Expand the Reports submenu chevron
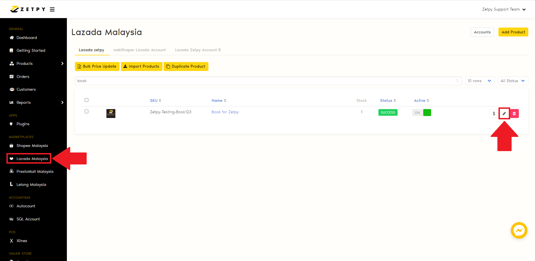Image resolution: width=535 pixels, height=261 pixels. click(62, 102)
